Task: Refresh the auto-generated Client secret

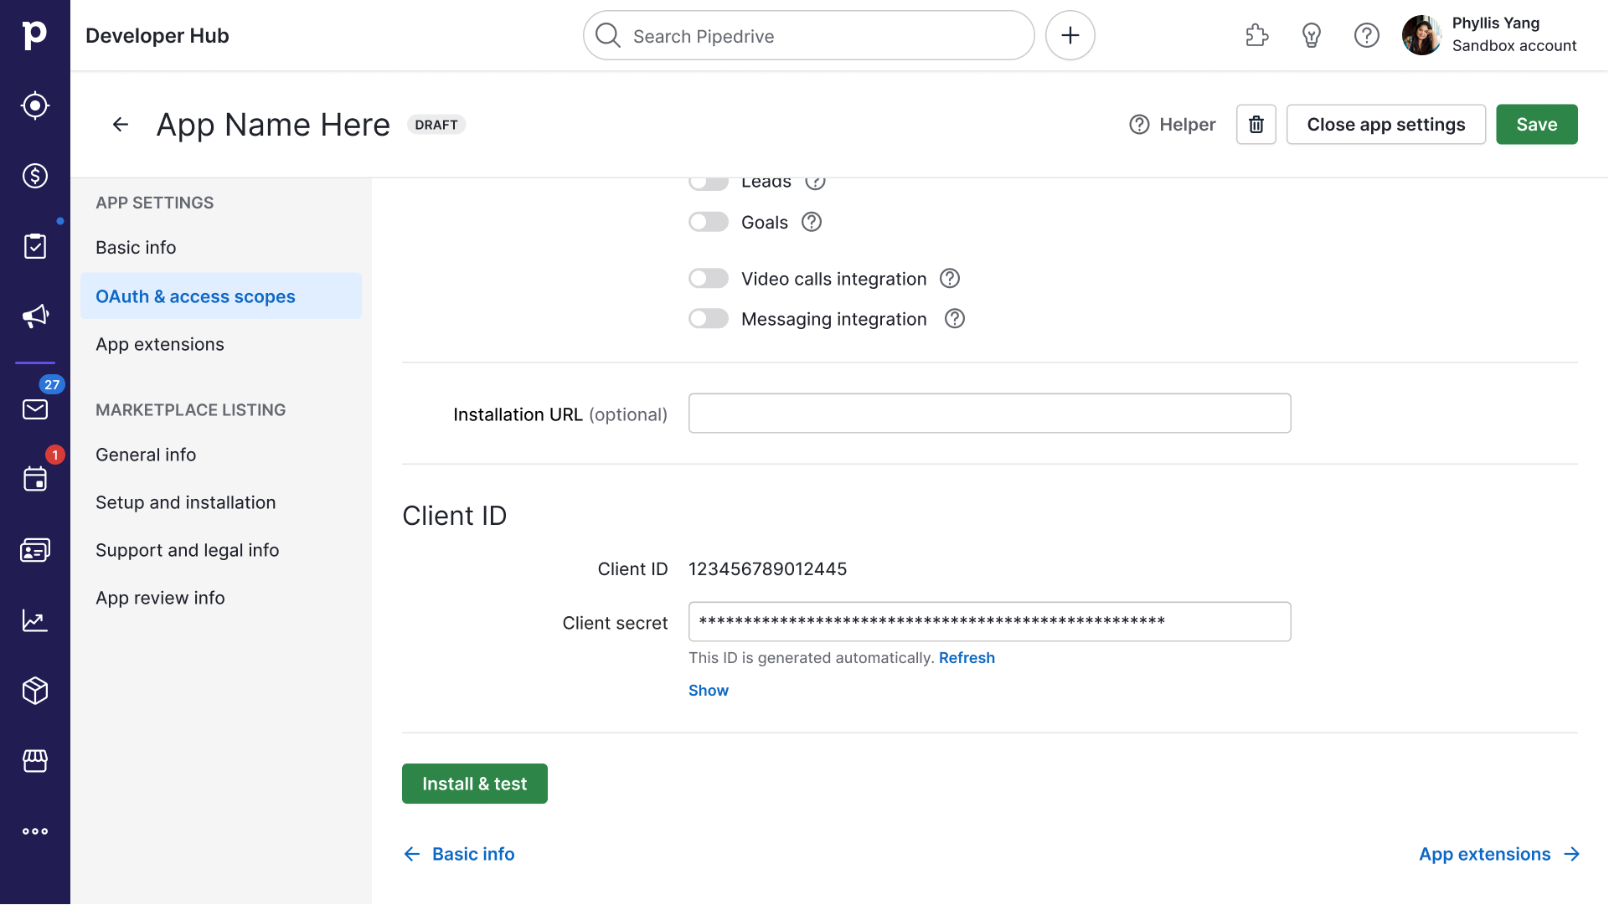Action: click(x=966, y=657)
